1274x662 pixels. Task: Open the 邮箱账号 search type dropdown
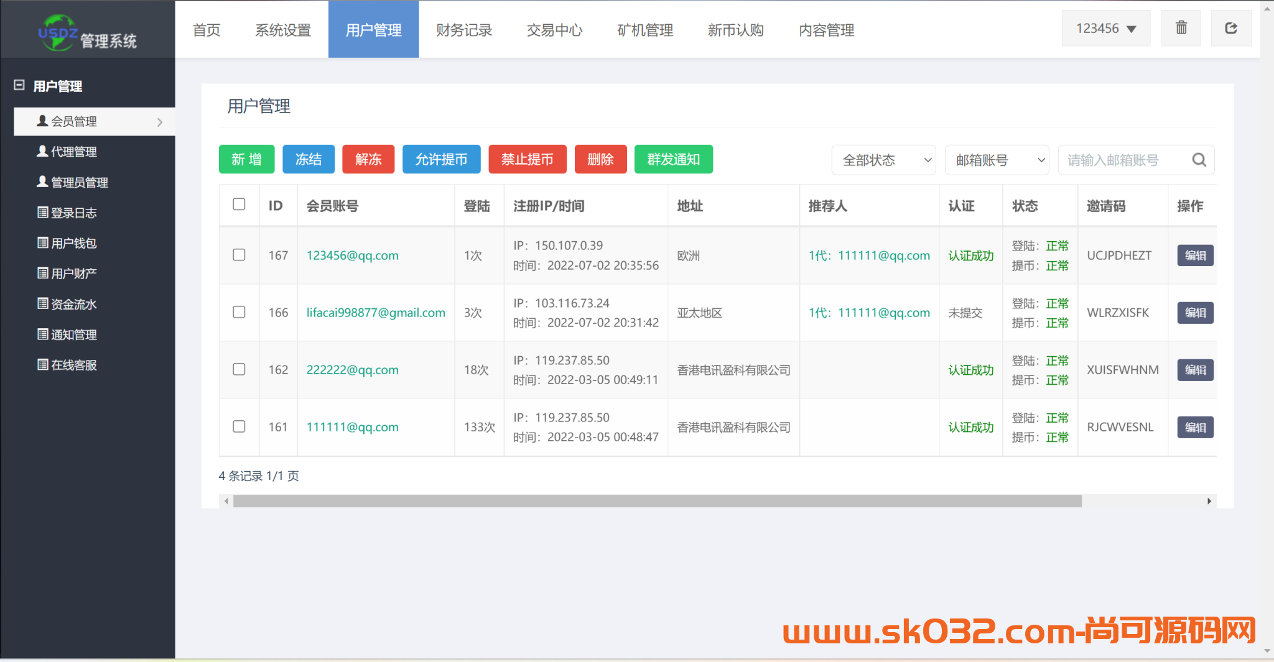pyautogui.click(x=997, y=160)
